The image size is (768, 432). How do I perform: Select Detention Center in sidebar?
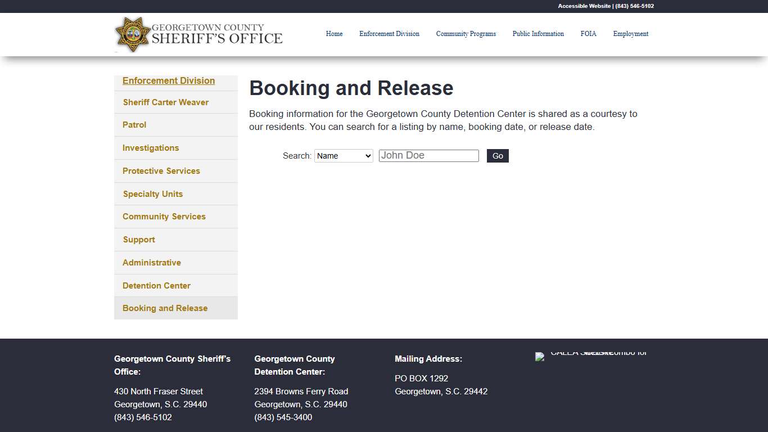click(x=156, y=285)
